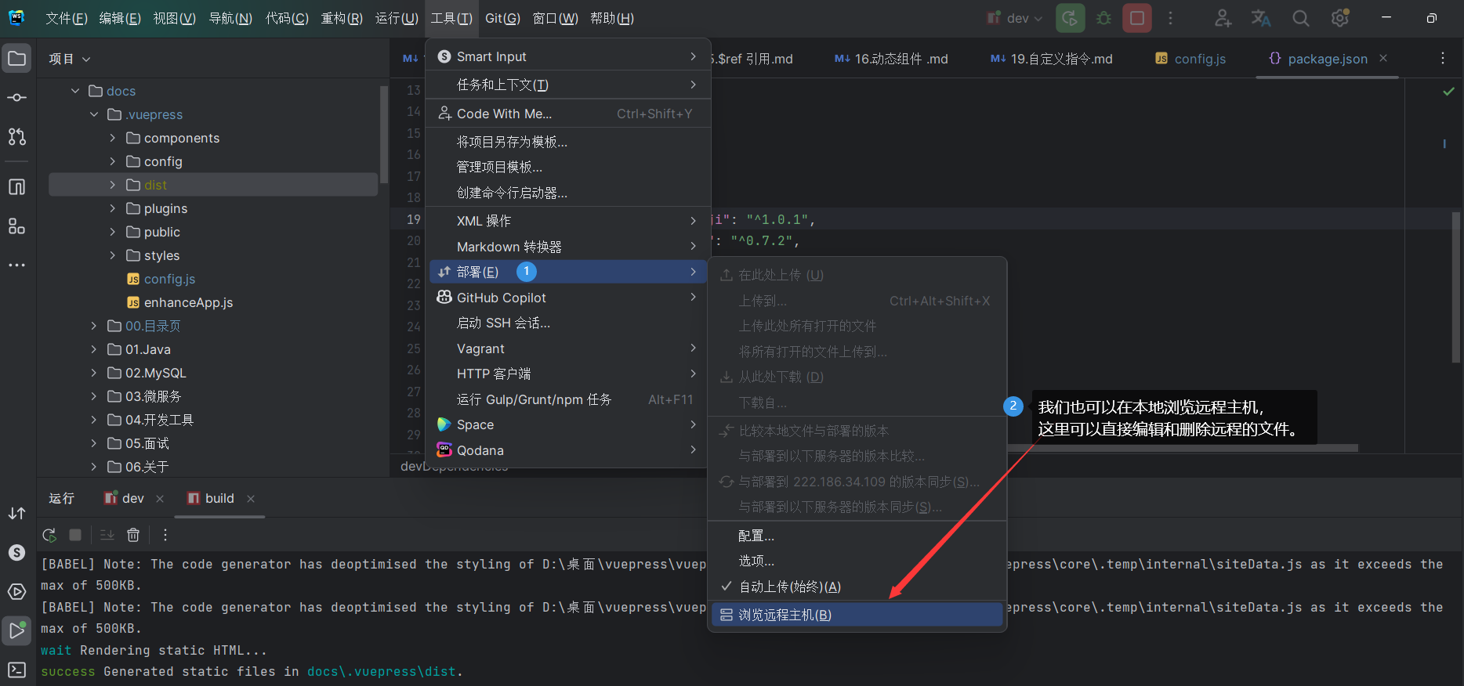Open toolbar more actions dots

[1171, 18]
